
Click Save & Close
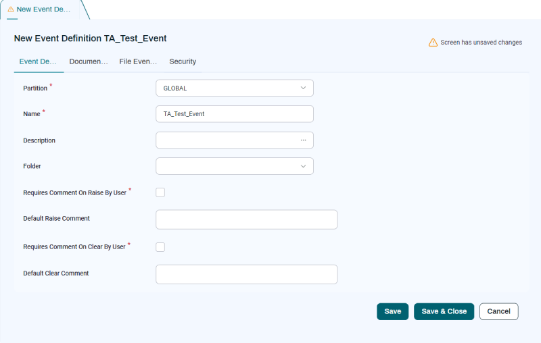click(x=444, y=311)
